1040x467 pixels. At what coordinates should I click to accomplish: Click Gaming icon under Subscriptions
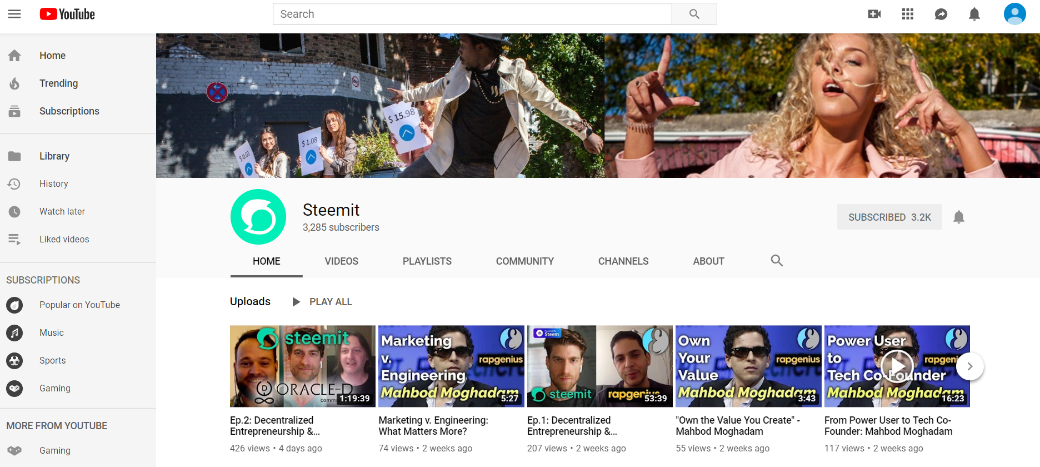14,388
